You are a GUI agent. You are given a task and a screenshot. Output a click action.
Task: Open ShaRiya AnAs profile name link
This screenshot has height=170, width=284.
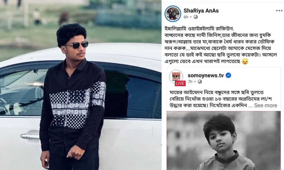tap(201, 11)
